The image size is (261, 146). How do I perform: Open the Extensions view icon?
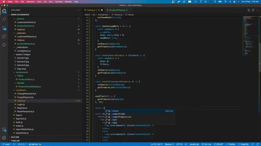click(4, 36)
